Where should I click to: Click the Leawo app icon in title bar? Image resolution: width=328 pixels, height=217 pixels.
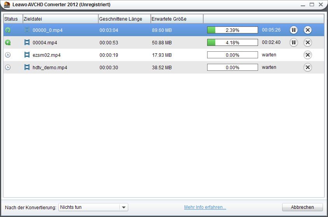click(7, 5)
